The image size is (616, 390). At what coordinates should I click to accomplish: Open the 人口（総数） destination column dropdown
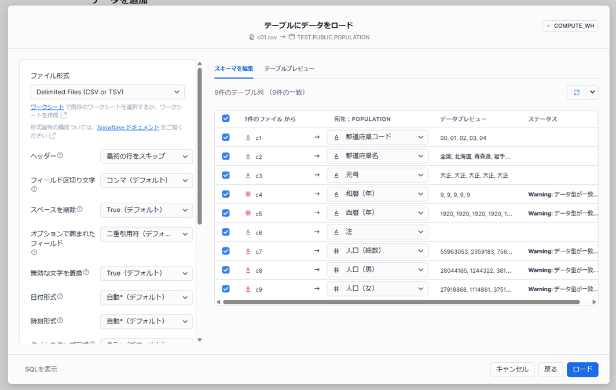tap(377, 251)
